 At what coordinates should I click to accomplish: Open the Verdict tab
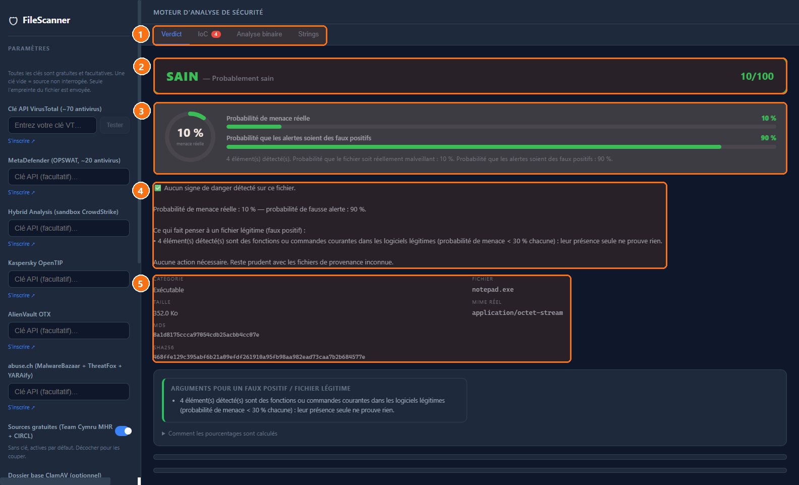172,34
